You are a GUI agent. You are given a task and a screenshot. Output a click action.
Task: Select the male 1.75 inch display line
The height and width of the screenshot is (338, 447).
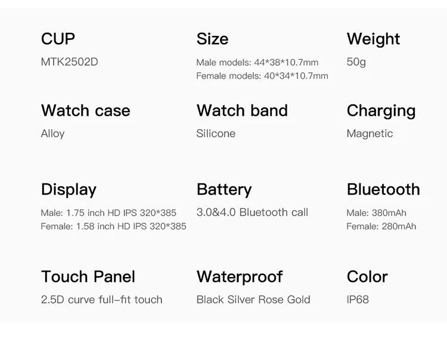[108, 213]
